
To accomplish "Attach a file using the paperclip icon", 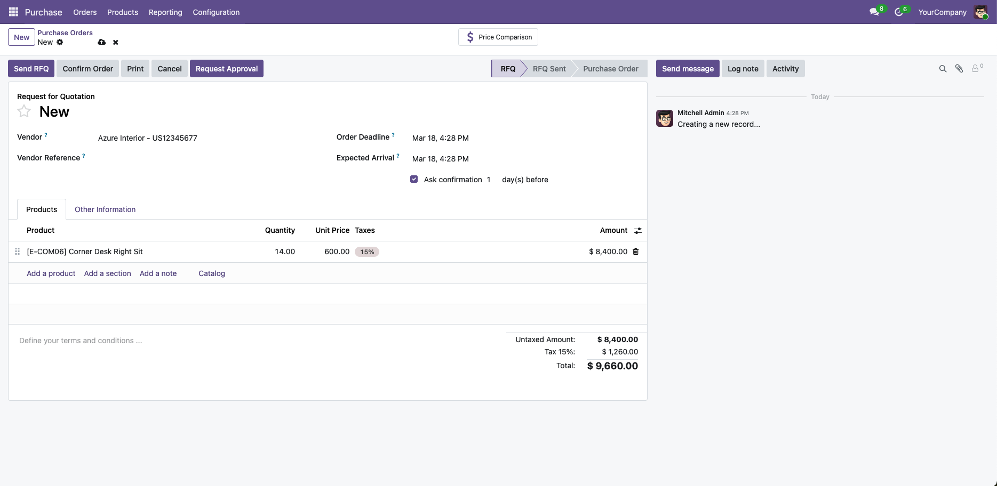I will click(x=959, y=68).
